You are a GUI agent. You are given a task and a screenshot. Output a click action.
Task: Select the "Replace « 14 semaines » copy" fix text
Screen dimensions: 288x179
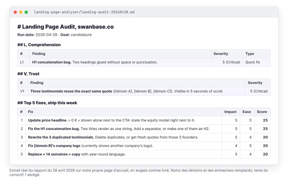[54, 154]
